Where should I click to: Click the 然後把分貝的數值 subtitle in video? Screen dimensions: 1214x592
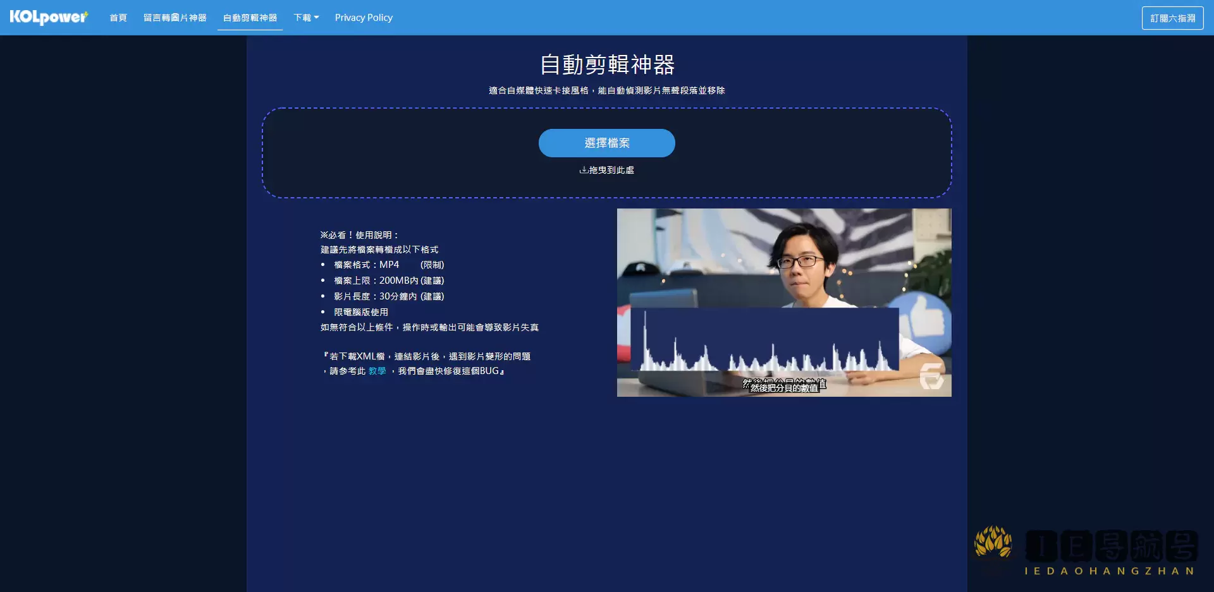click(x=784, y=387)
